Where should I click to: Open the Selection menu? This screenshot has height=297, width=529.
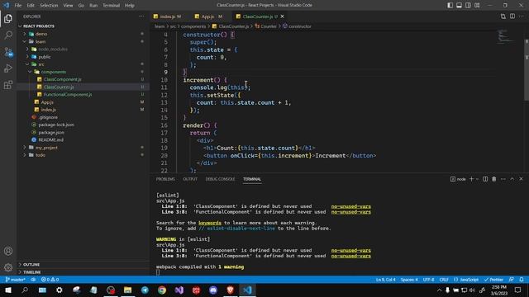tap(49, 5)
